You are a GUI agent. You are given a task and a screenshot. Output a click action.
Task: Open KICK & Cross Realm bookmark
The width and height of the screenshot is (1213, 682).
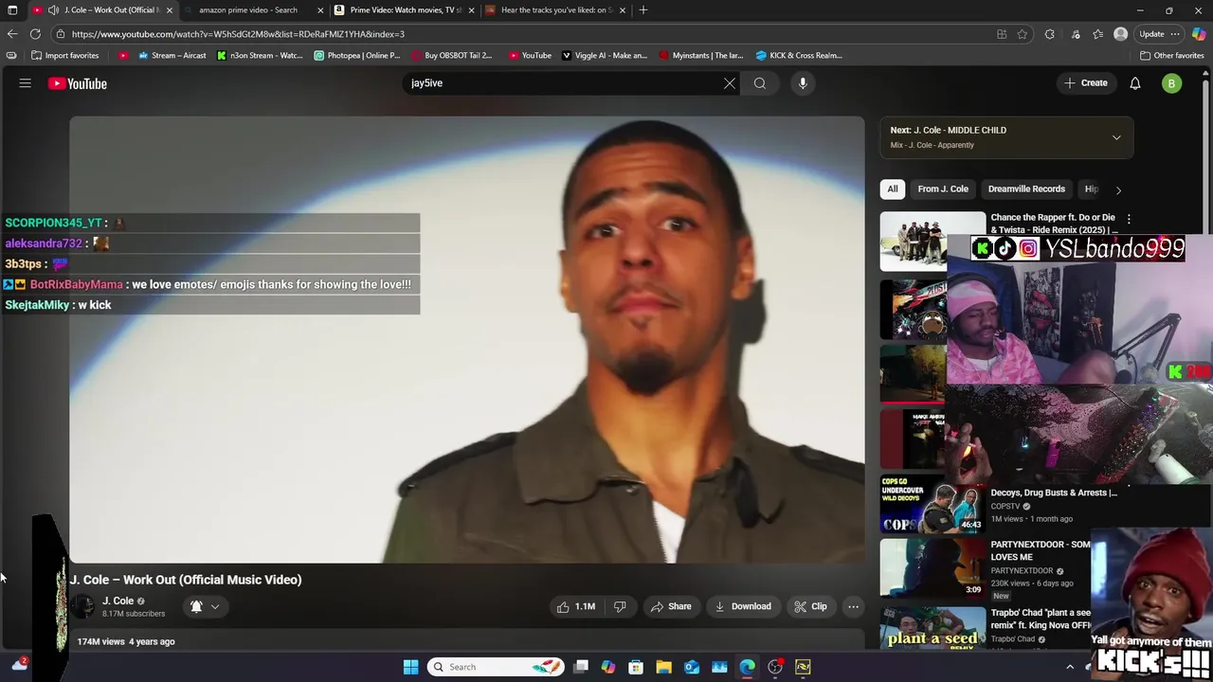[x=799, y=55]
